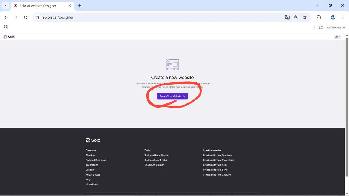Click the Create a website footer heading
Viewport: 349px width, 196px height.
[x=212, y=150]
